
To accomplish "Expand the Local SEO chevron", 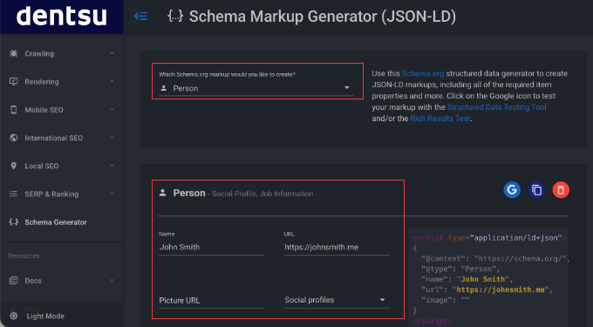I will (x=112, y=166).
